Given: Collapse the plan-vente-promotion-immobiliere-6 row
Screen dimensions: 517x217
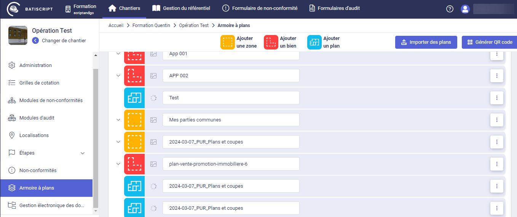Looking at the screenshot, I should (x=118, y=164).
